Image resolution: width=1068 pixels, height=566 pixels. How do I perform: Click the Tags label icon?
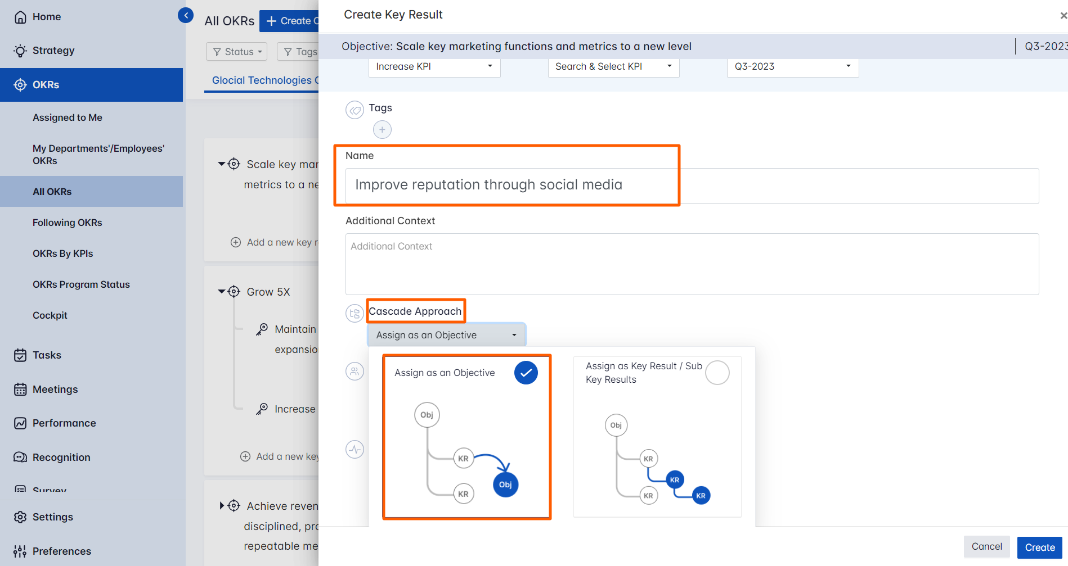click(x=354, y=110)
